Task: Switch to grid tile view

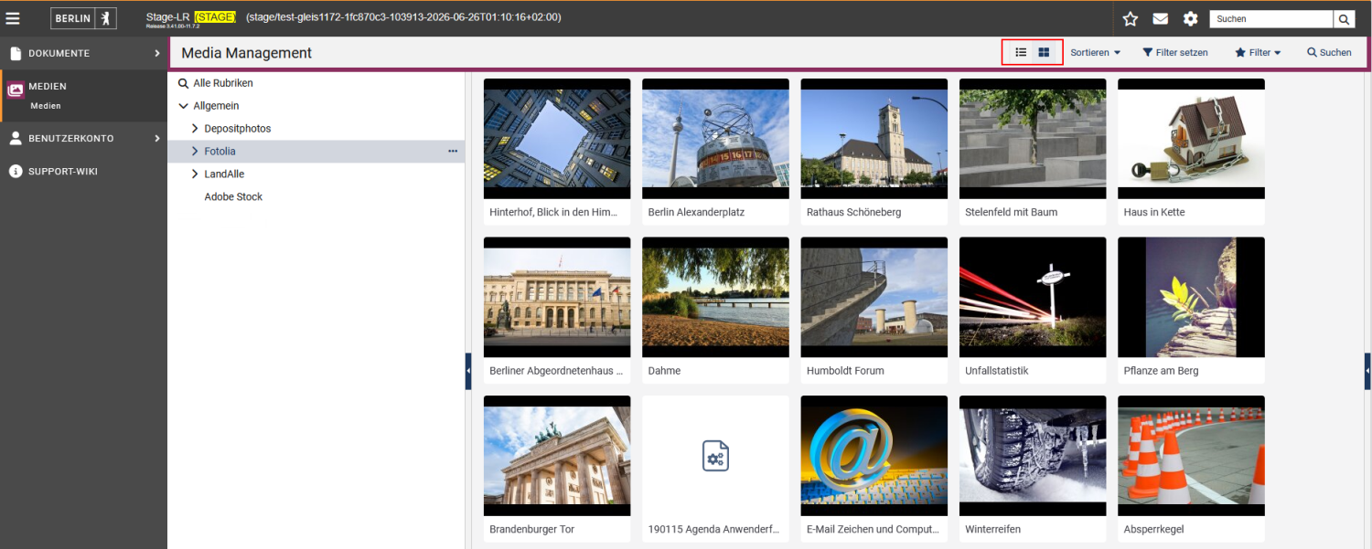Action: (1044, 52)
